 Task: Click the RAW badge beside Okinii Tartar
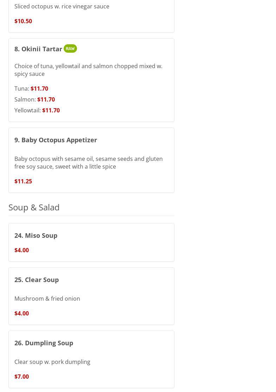(70, 48)
